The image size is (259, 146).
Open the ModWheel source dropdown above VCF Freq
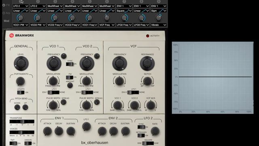107,6
